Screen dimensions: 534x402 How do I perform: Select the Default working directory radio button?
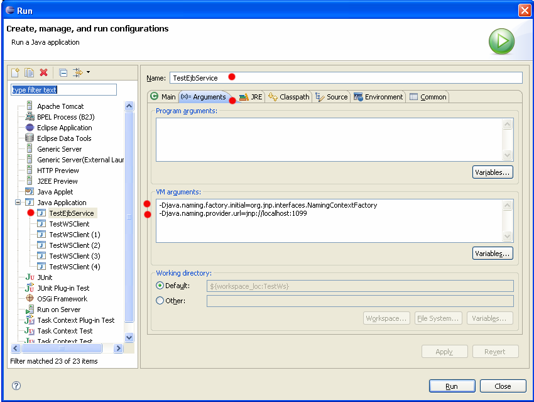click(160, 286)
